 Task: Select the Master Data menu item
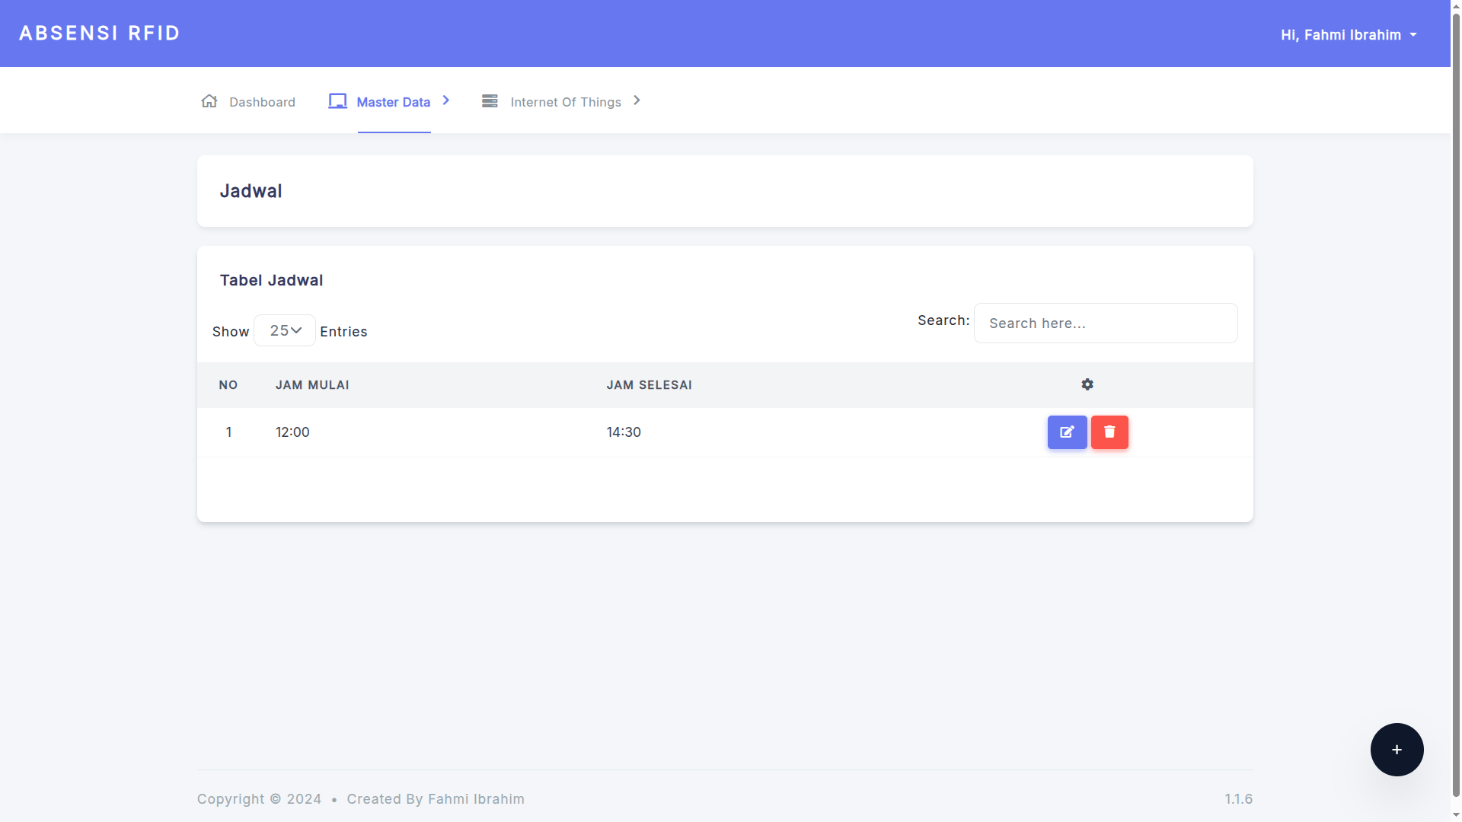[393, 102]
